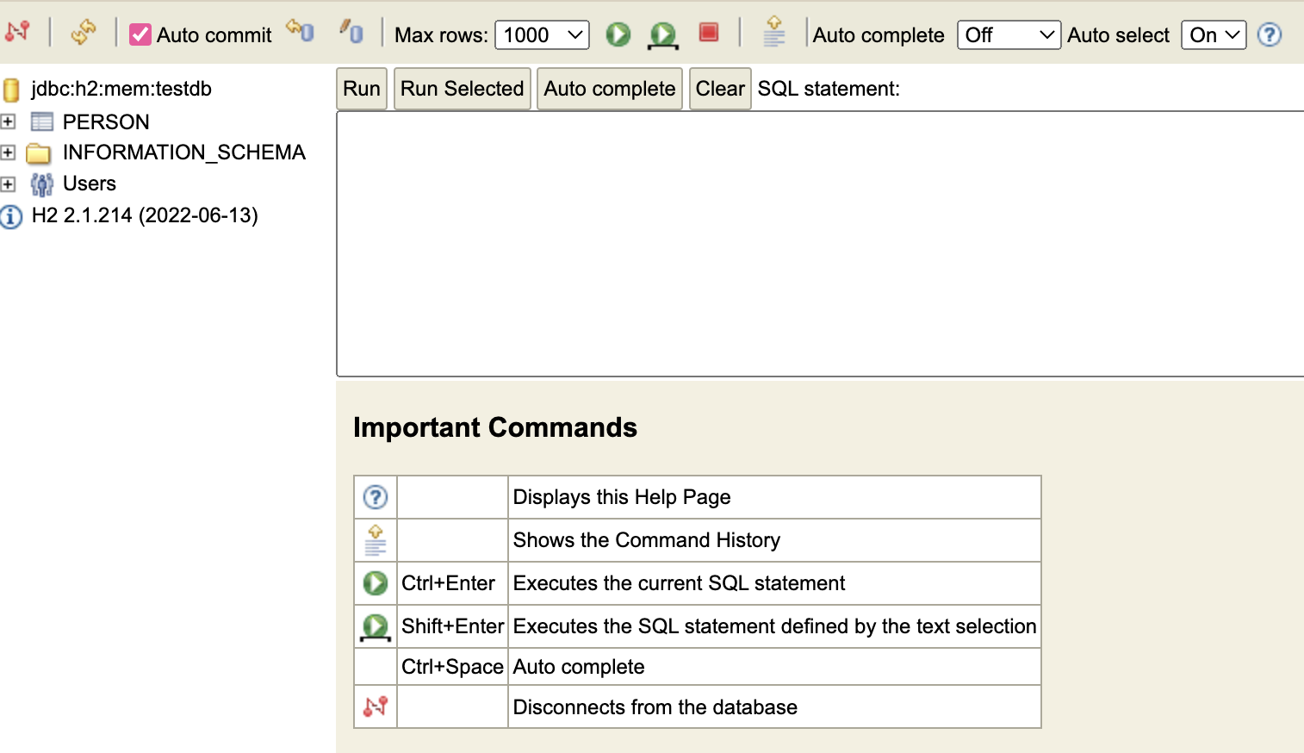Click the Users people icon
Image resolution: width=1304 pixels, height=753 pixels.
click(x=41, y=184)
